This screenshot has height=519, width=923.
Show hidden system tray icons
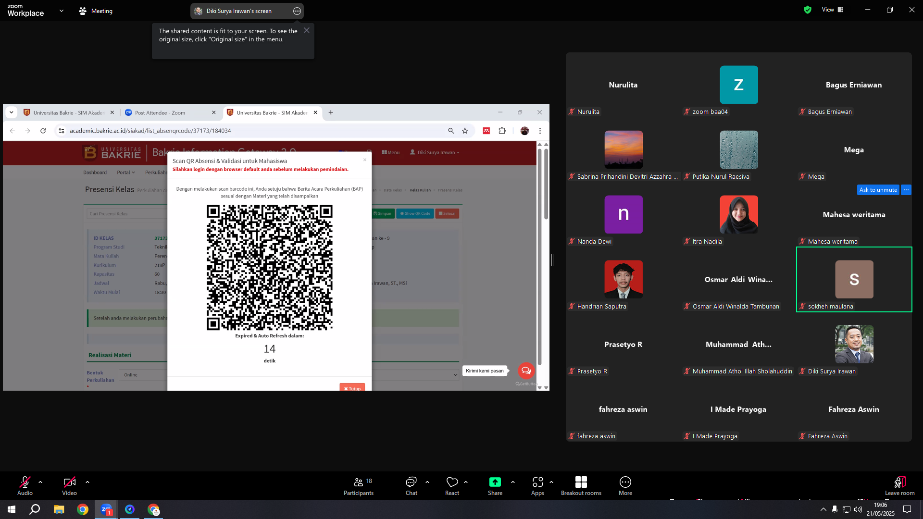point(823,509)
